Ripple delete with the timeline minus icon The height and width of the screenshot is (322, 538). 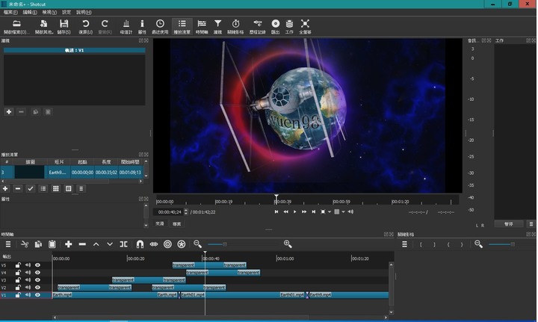pyautogui.click(x=82, y=244)
